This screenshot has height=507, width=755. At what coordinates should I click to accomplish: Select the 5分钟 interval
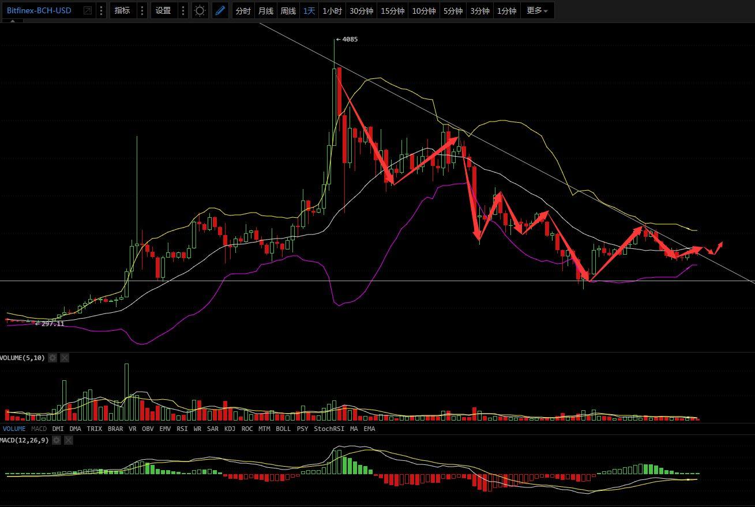[453, 11]
